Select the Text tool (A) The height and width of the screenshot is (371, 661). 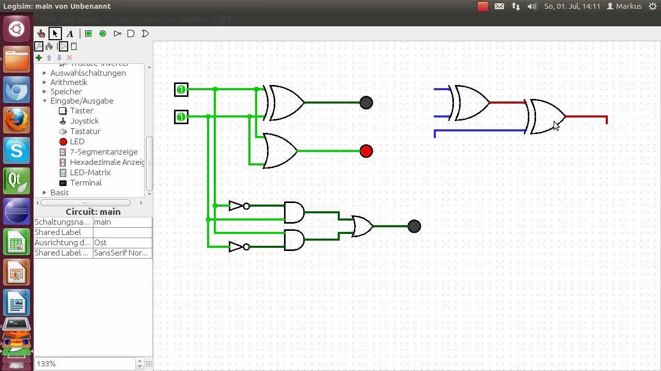[70, 33]
